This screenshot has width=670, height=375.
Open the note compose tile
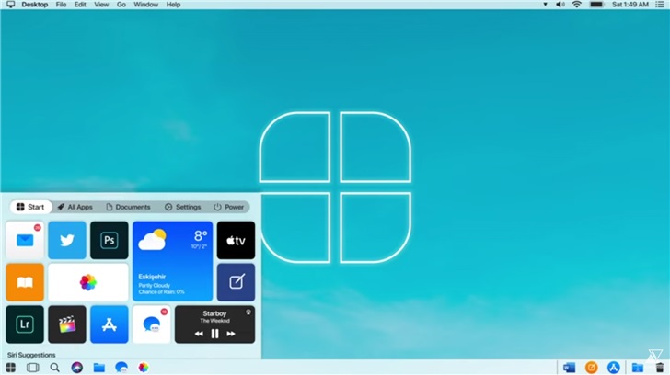tap(236, 282)
